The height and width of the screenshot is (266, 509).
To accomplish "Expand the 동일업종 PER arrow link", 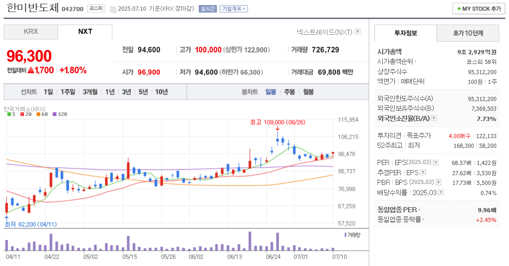I will (399, 209).
